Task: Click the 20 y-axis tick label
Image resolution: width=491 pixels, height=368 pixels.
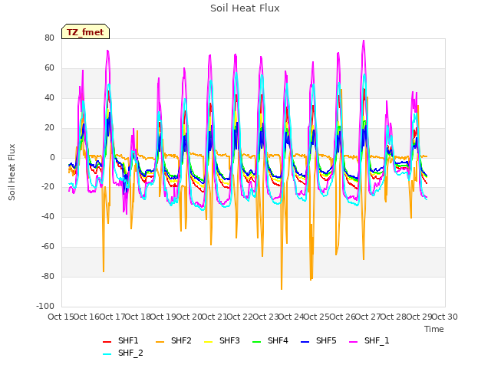Action: point(49,128)
